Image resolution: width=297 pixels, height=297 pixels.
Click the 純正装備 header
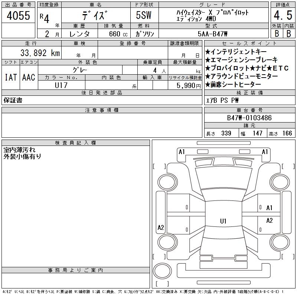click(249, 92)
